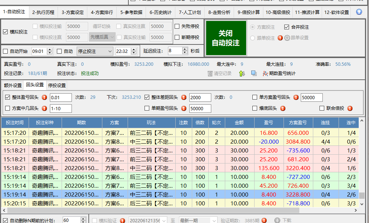The image size is (369, 223).
Task: Click red info icon after 验证期数 3885期
Action: pyautogui.click(x=264, y=220)
